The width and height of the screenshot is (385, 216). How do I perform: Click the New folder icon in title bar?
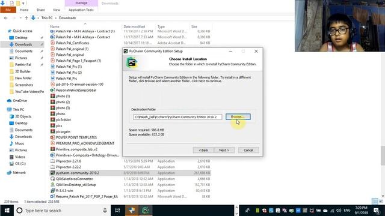(x=18, y=3)
